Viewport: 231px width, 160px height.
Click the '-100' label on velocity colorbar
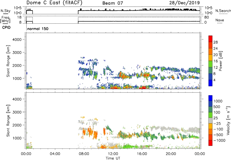[218, 129]
